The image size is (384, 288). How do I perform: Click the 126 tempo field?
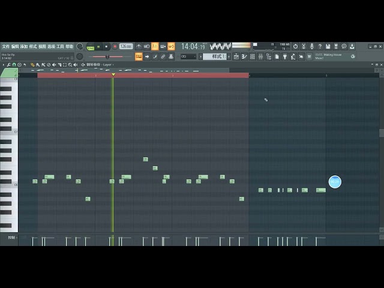coord(126,46)
